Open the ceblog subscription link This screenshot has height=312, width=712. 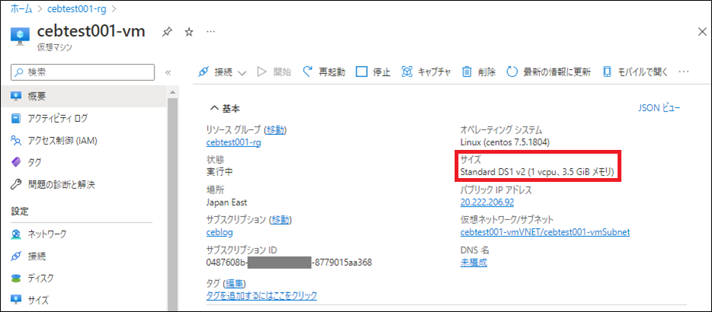pyautogui.click(x=219, y=232)
